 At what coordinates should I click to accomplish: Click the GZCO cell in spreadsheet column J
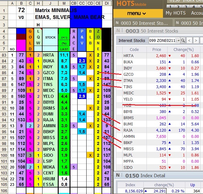point(50,73)
